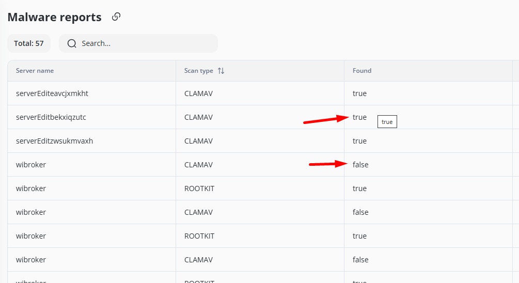Click the true tooltip box

[x=387, y=122]
